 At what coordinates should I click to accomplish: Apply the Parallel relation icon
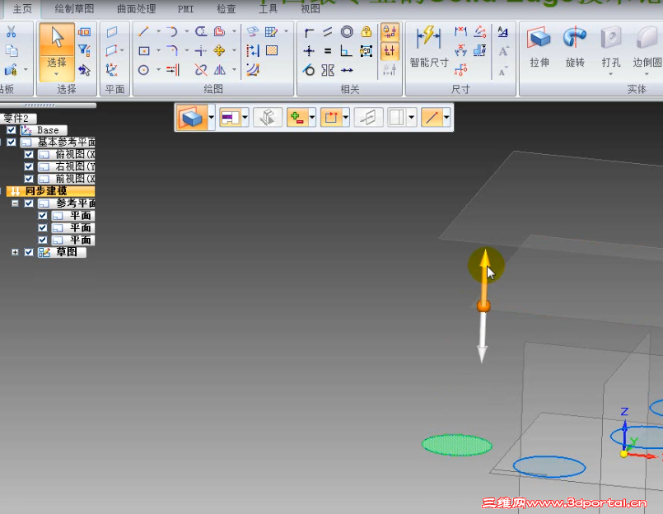(x=328, y=32)
